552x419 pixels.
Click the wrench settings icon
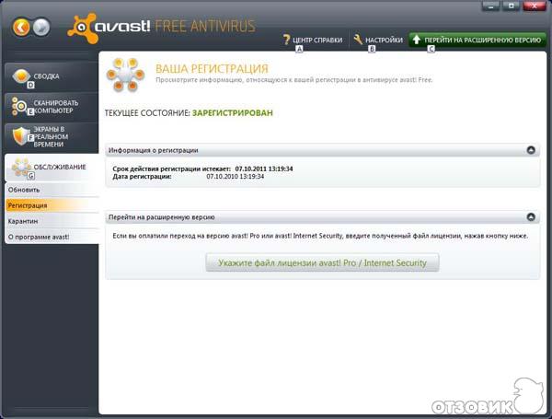(x=358, y=40)
